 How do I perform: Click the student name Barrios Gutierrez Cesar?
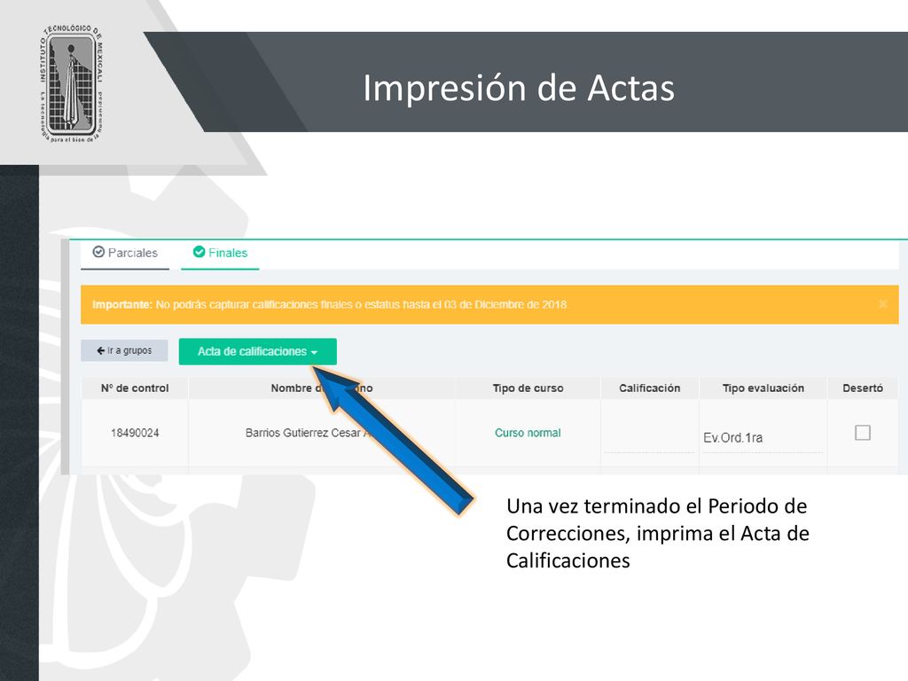coord(307,433)
